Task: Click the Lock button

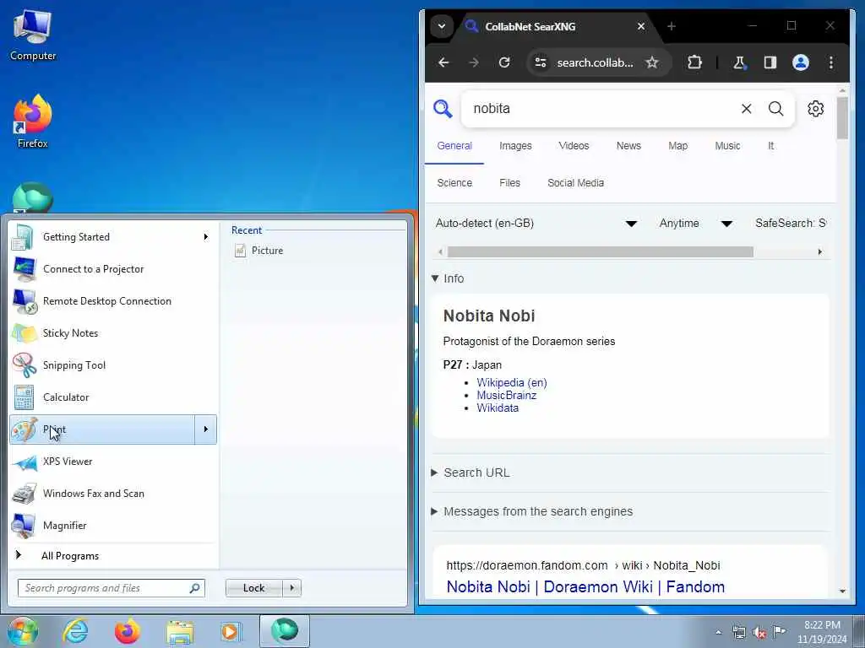Action: click(x=253, y=588)
